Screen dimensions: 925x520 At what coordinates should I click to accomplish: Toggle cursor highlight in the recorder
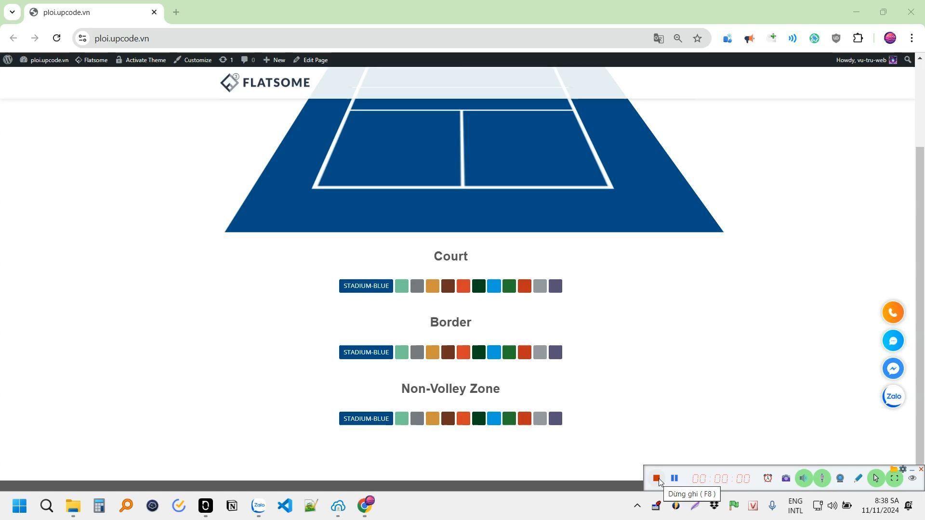click(x=876, y=478)
